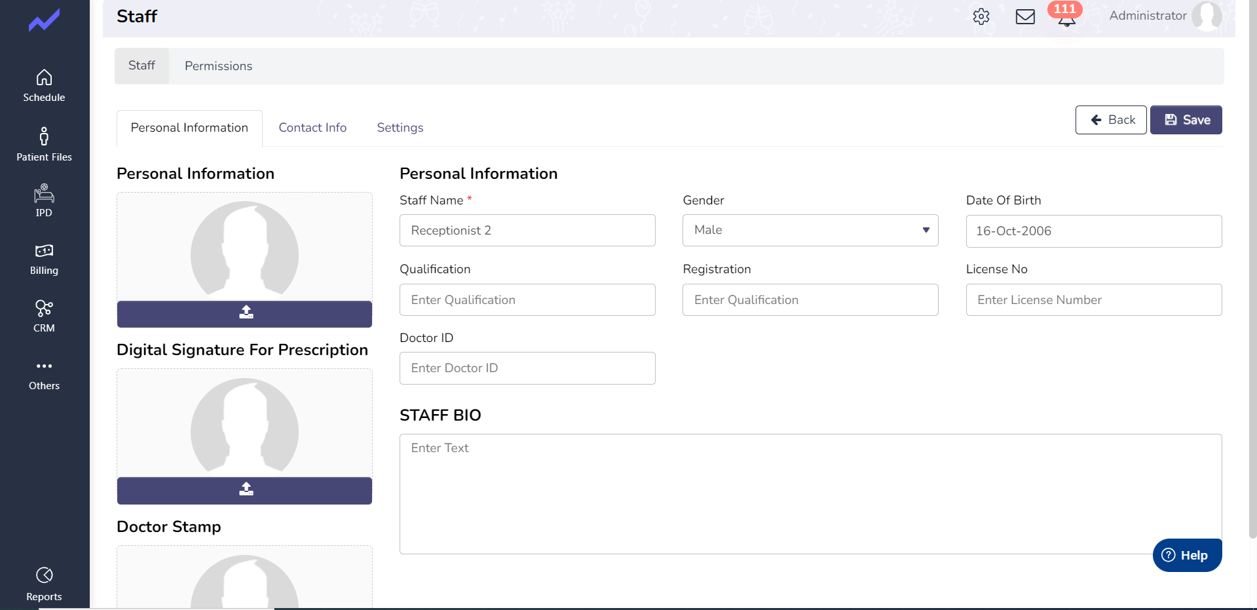Show Others menu in sidebar
1257x610 pixels.
(44, 375)
